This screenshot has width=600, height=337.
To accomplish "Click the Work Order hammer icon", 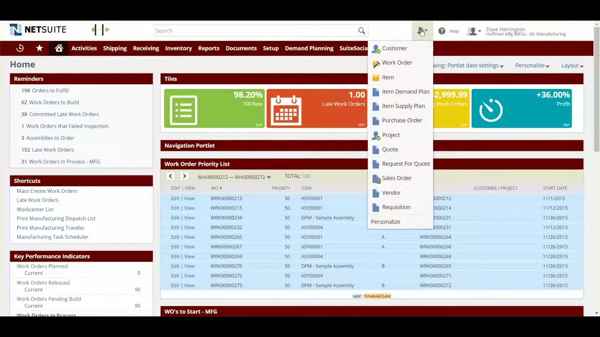I will click(376, 63).
